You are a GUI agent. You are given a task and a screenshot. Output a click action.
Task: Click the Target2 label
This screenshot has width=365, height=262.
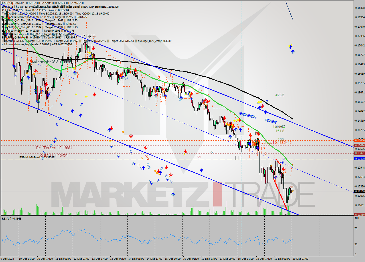pos(279,126)
